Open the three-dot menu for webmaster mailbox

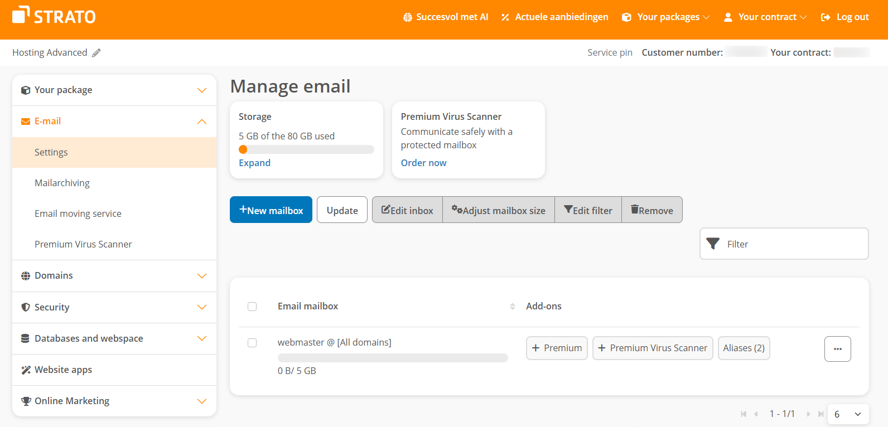pyautogui.click(x=838, y=349)
